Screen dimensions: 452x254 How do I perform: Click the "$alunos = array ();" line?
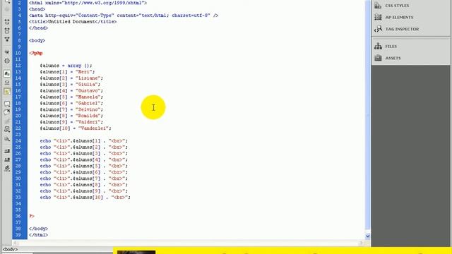(x=66, y=66)
